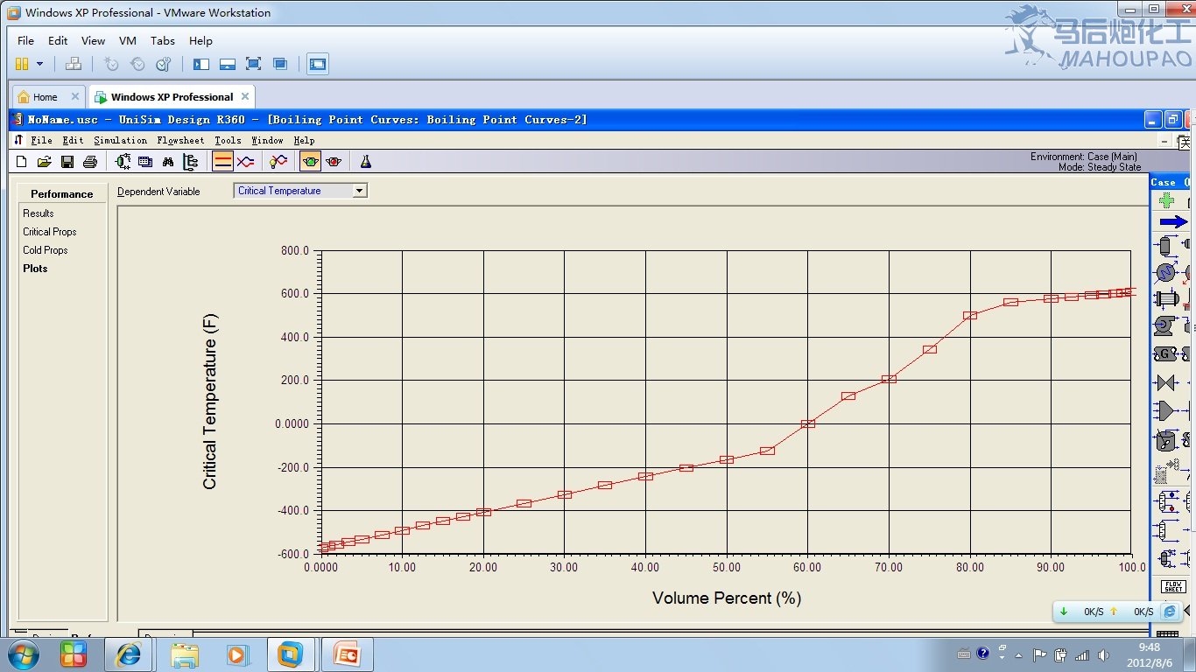
Task: Pick the separator vessel icon in palette
Action: click(x=1164, y=246)
